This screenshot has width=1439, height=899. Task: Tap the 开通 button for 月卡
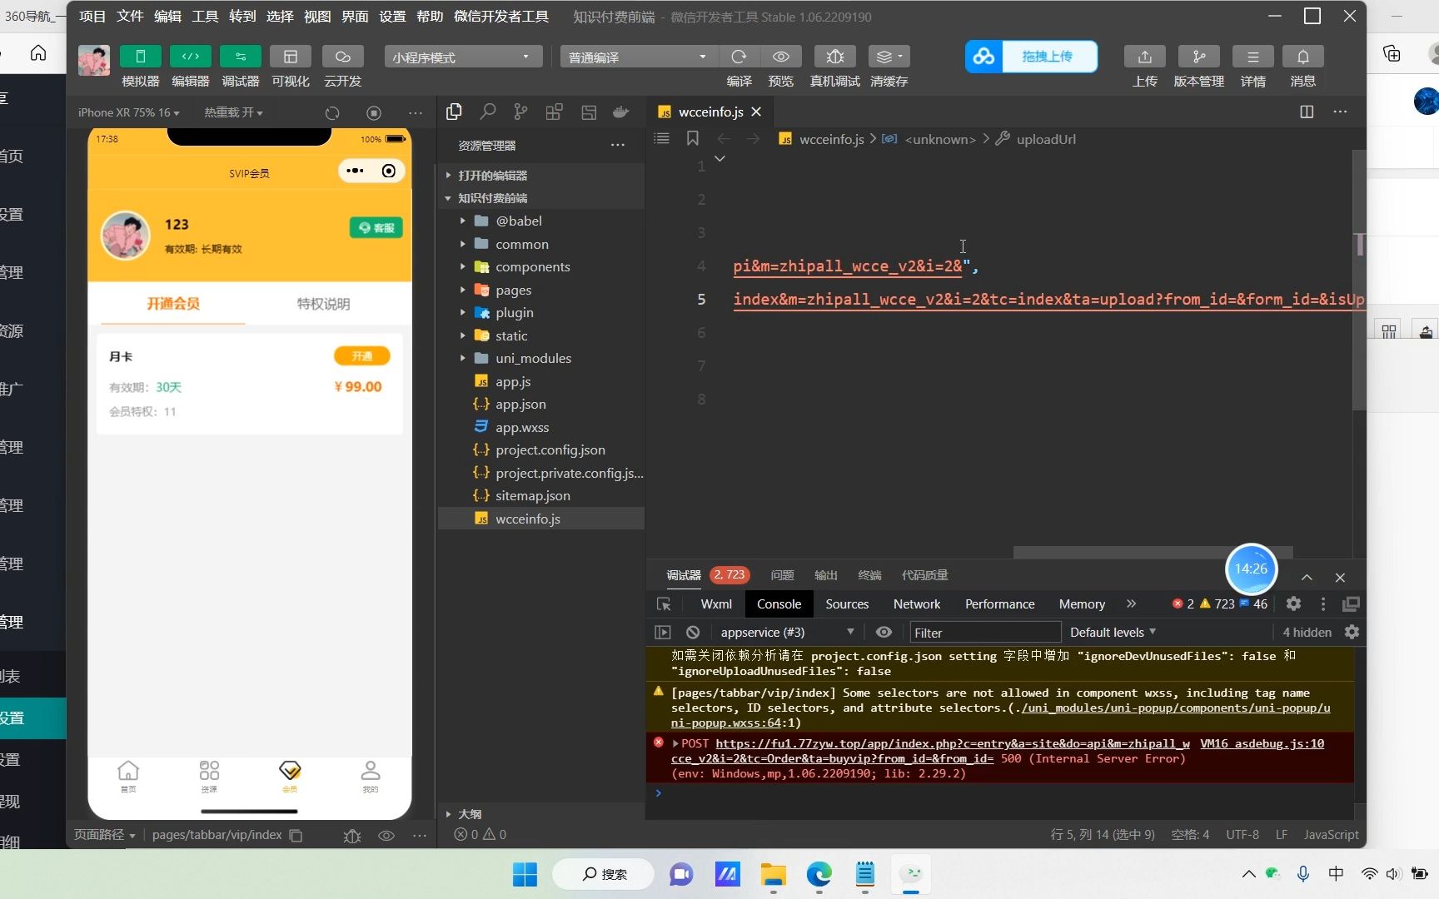[361, 356]
